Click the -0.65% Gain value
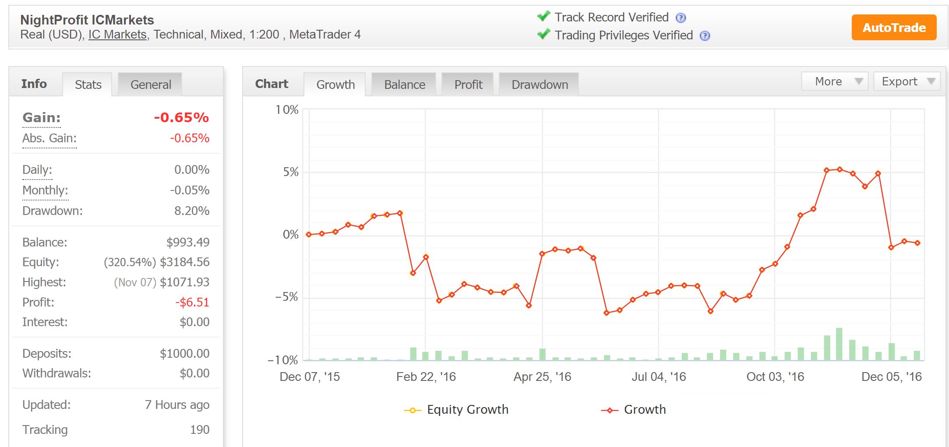Image resolution: width=949 pixels, height=447 pixels. pyautogui.click(x=181, y=118)
